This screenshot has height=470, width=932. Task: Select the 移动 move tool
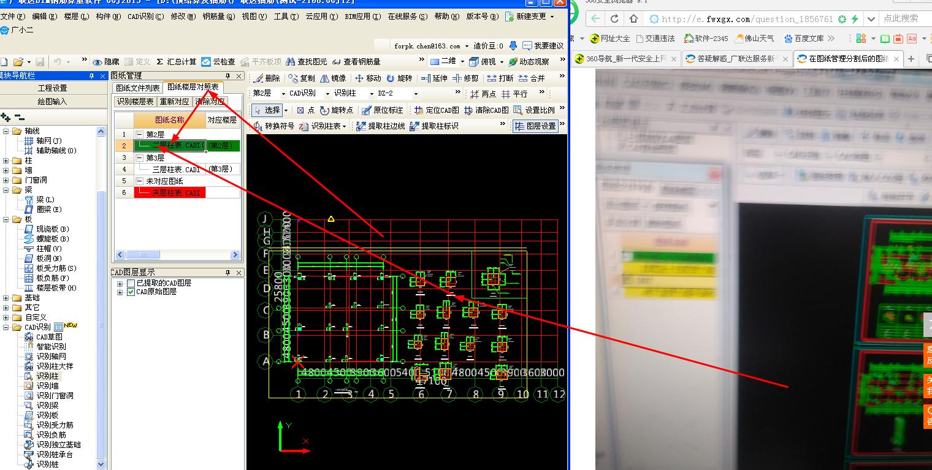point(368,78)
